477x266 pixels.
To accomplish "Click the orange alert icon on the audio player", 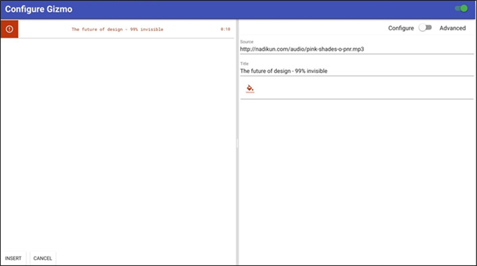I will pos(9,29).
